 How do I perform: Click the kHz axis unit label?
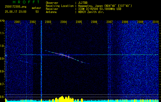(2, 21)
